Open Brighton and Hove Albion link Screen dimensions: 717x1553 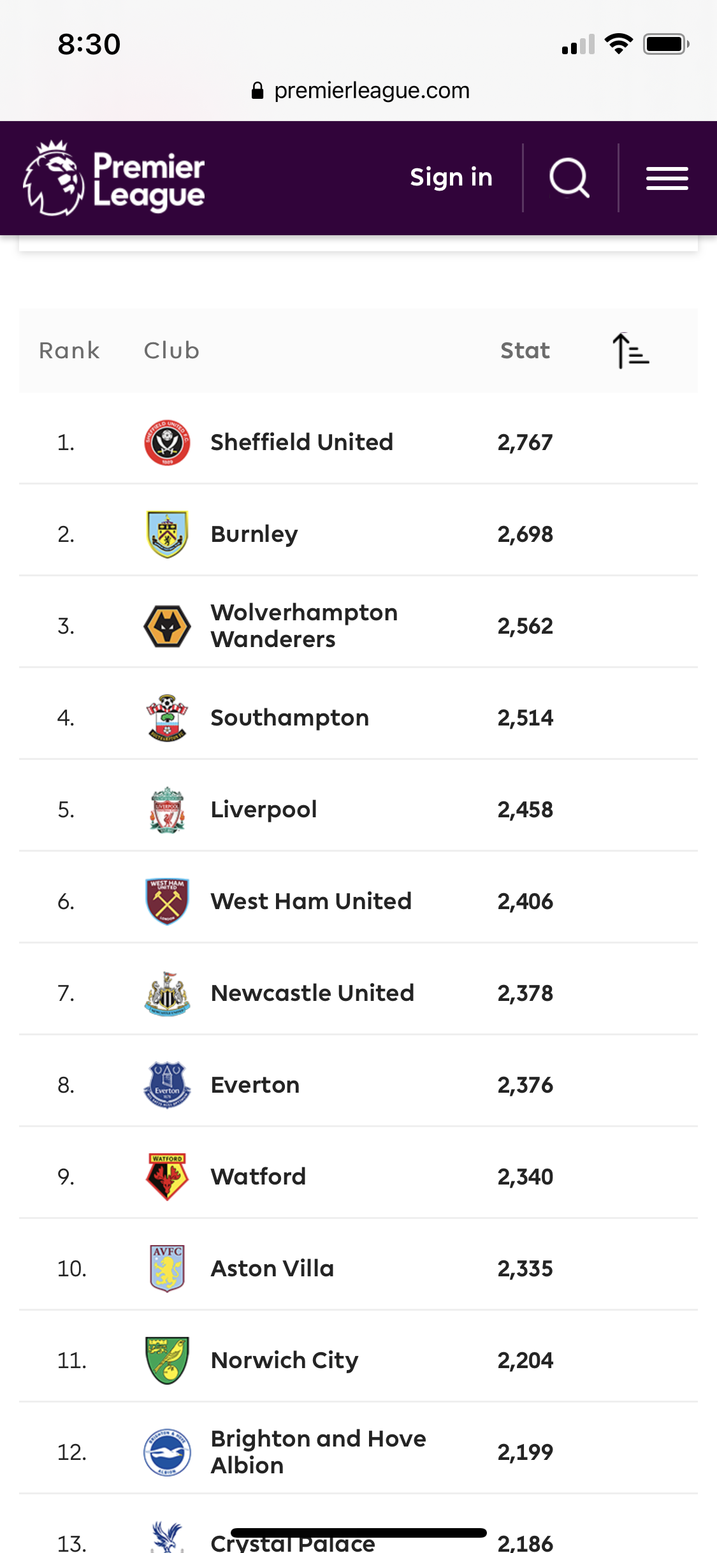click(319, 1452)
